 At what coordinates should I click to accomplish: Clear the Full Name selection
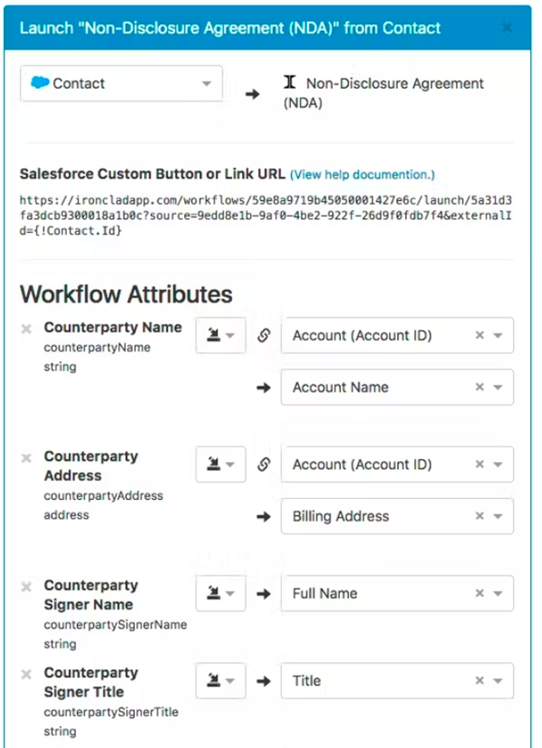pyautogui.click(x=480, y=593)
